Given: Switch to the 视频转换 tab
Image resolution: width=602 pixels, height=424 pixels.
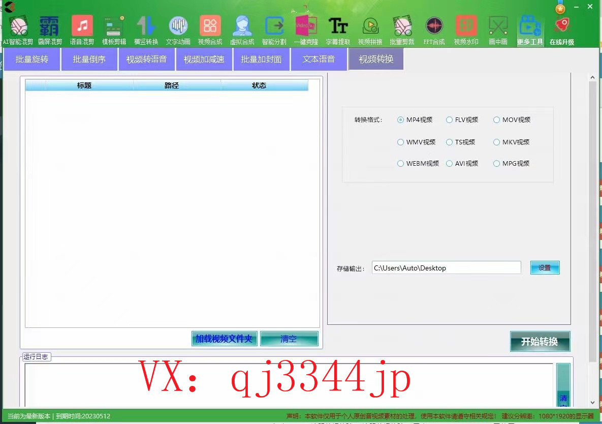Looking at the screenshot, I should pos(376,59).
